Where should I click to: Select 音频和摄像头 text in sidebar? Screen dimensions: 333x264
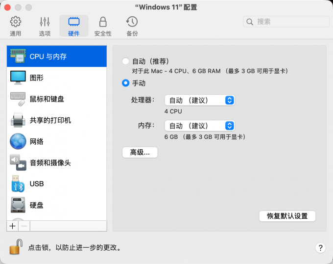[x=50, y=163]
